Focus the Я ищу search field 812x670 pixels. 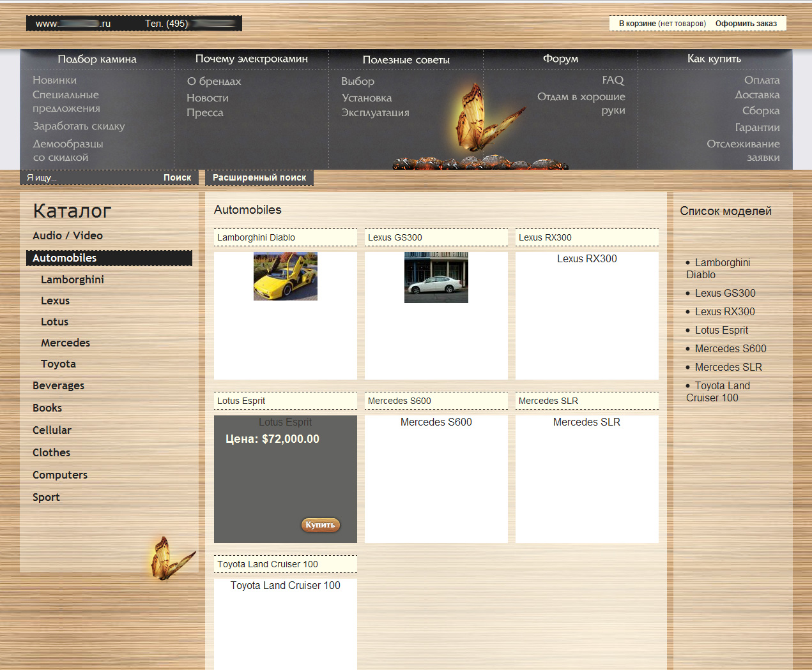click(89, 178)
